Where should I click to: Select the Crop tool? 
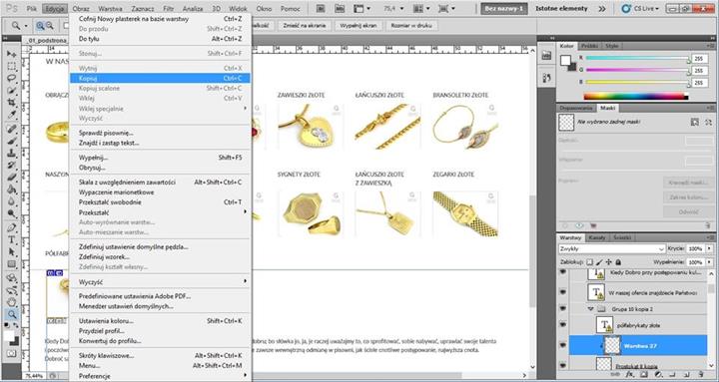[x=11, y=103]
